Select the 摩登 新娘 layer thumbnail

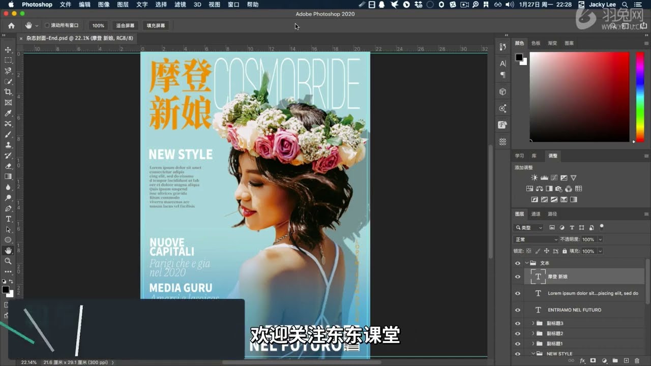point(538,277)
